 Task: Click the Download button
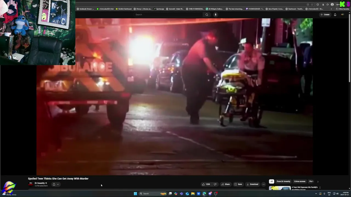point(252,184)
